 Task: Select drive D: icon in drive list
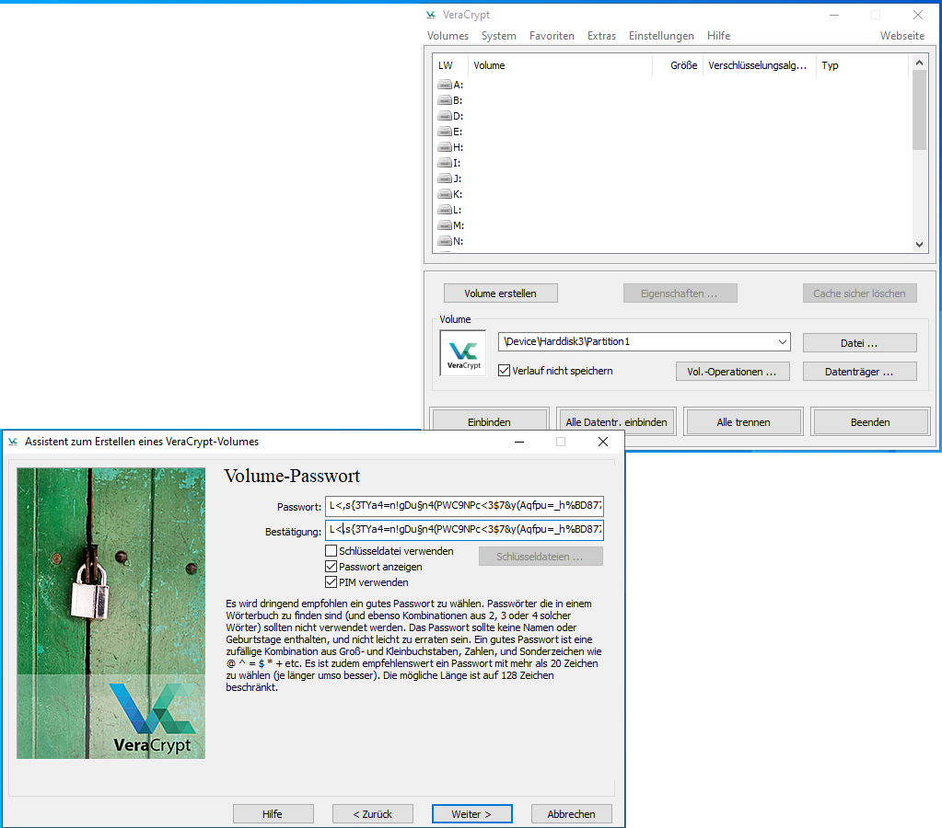[x=445, y=116]
